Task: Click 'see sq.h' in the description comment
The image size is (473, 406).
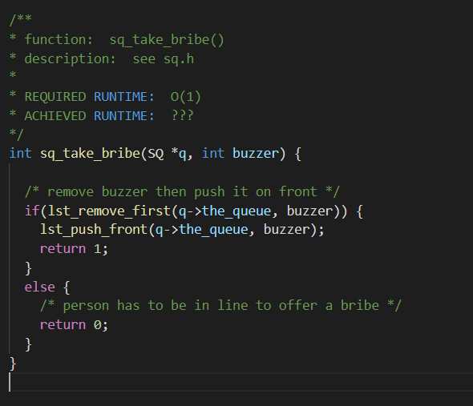Action: click(x=164, y=58)
